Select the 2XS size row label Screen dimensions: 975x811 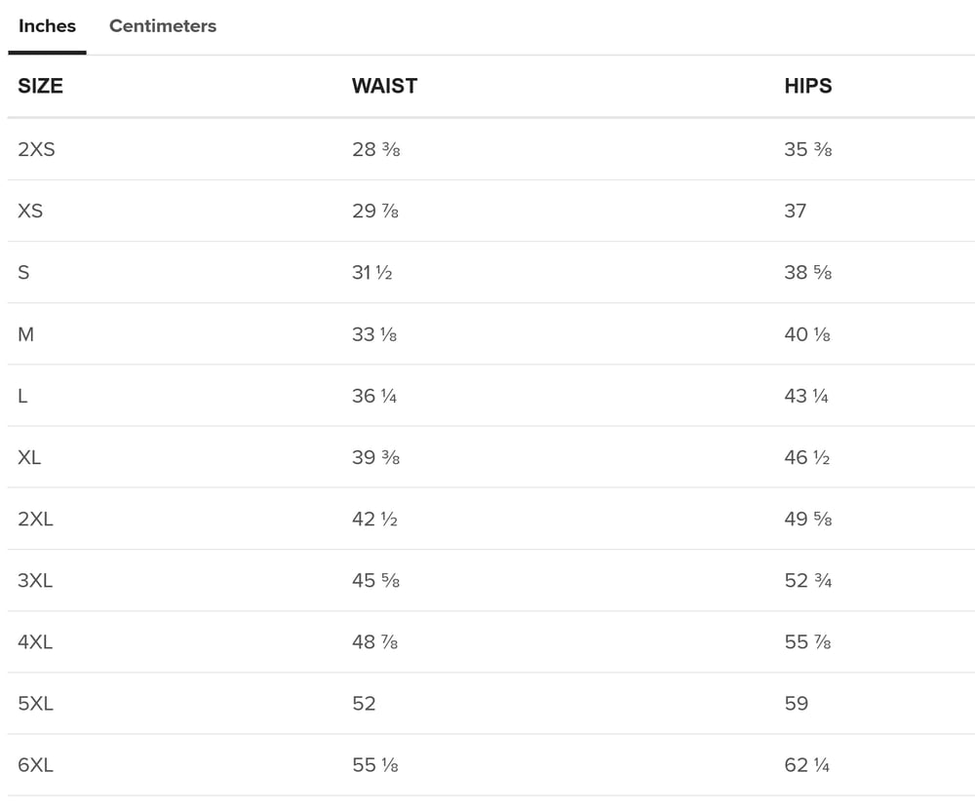[x=36, y=149]
